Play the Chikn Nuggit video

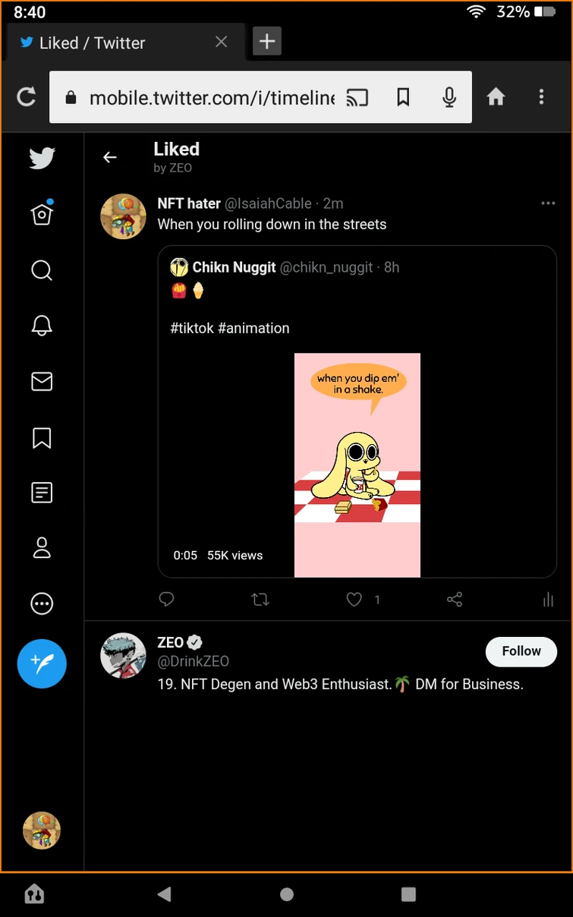click(357, 465)
